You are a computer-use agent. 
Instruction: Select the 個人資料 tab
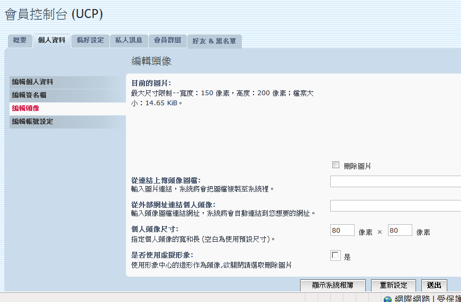pyautogui.click(x=52, y=40)
